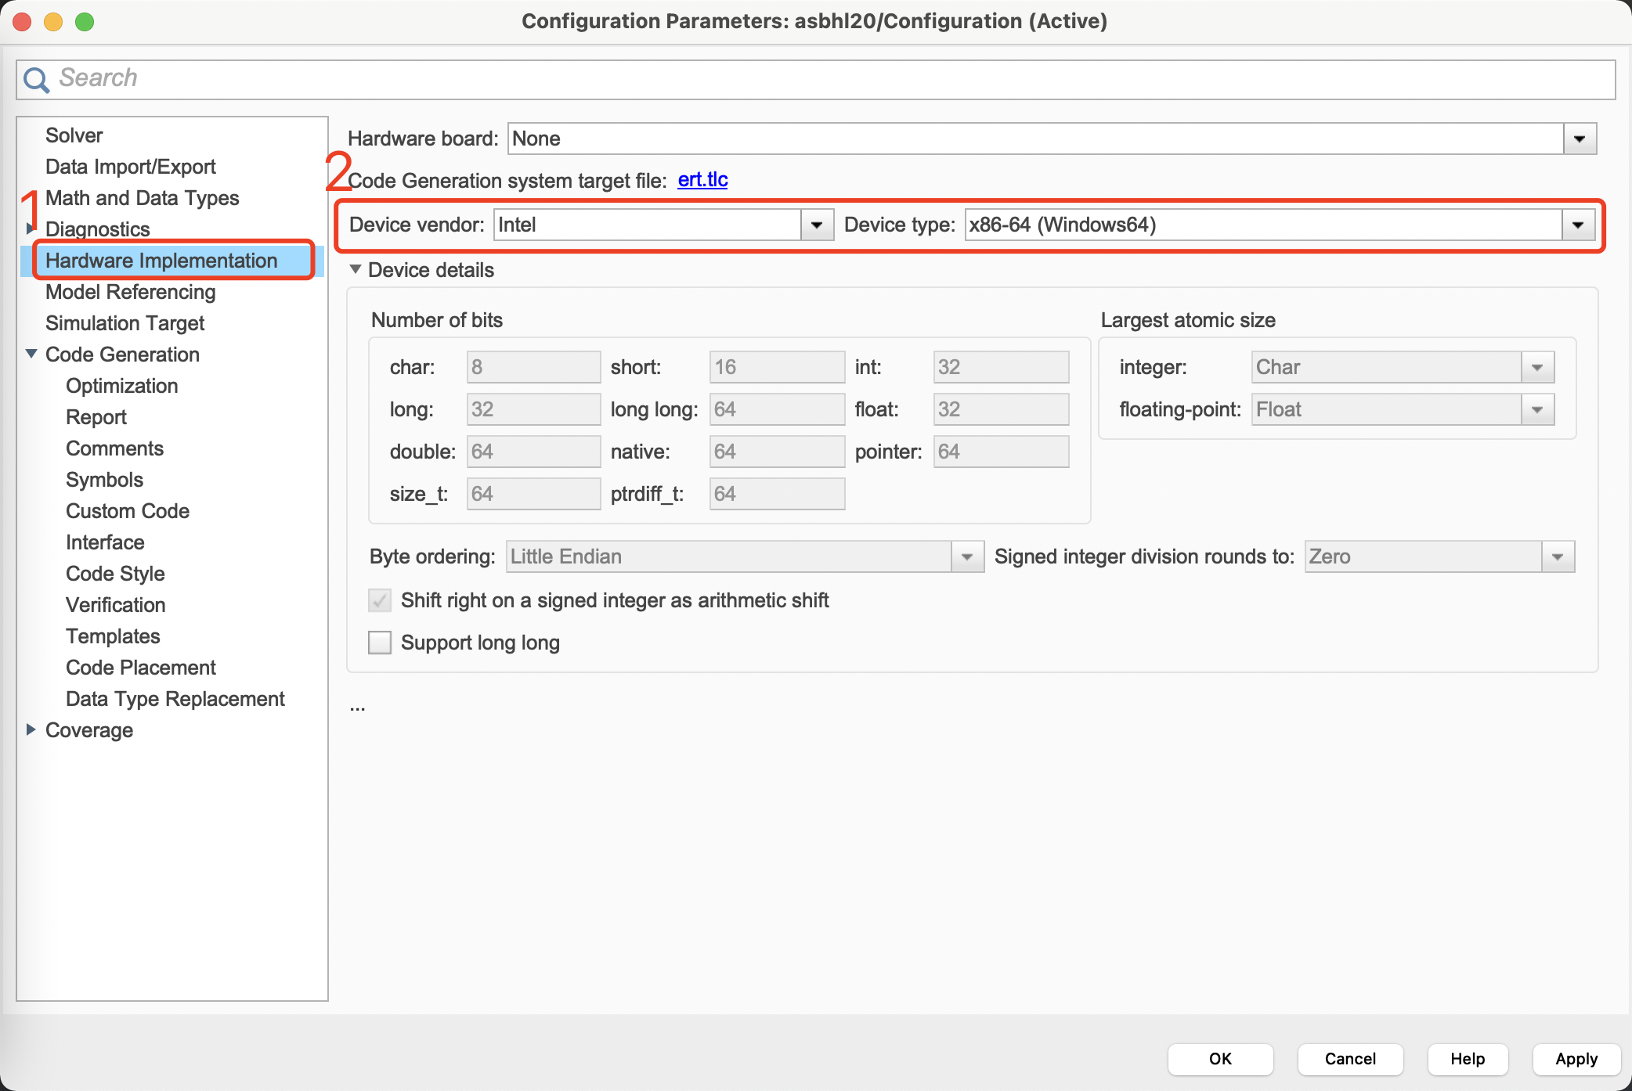Click the Apply button
Image resolution: width=1632 pixels, height=1091 pixels.
click(1576, 1059)
